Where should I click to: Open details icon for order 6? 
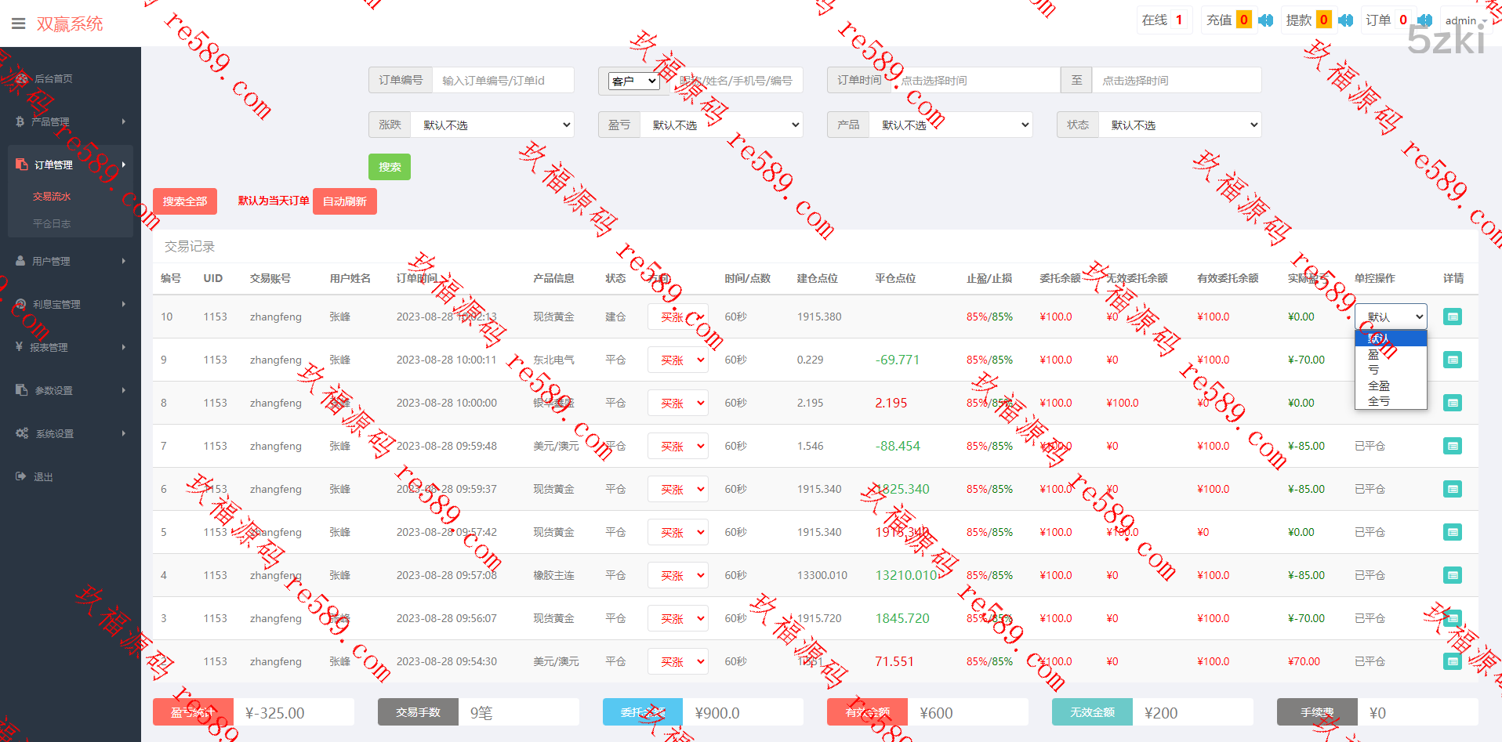[x=1452, y=489]
